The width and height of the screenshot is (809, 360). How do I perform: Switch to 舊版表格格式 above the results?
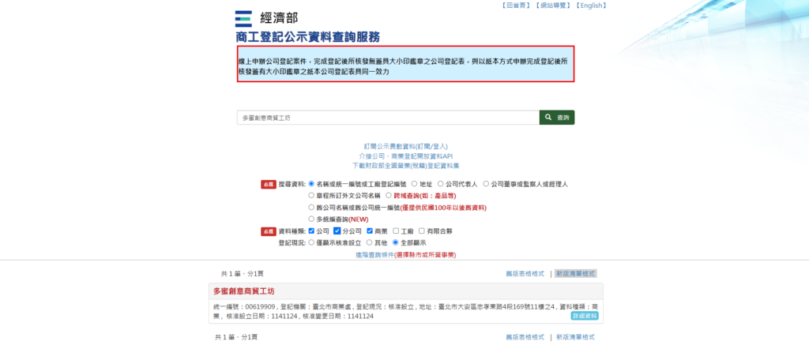click(525, 273)
